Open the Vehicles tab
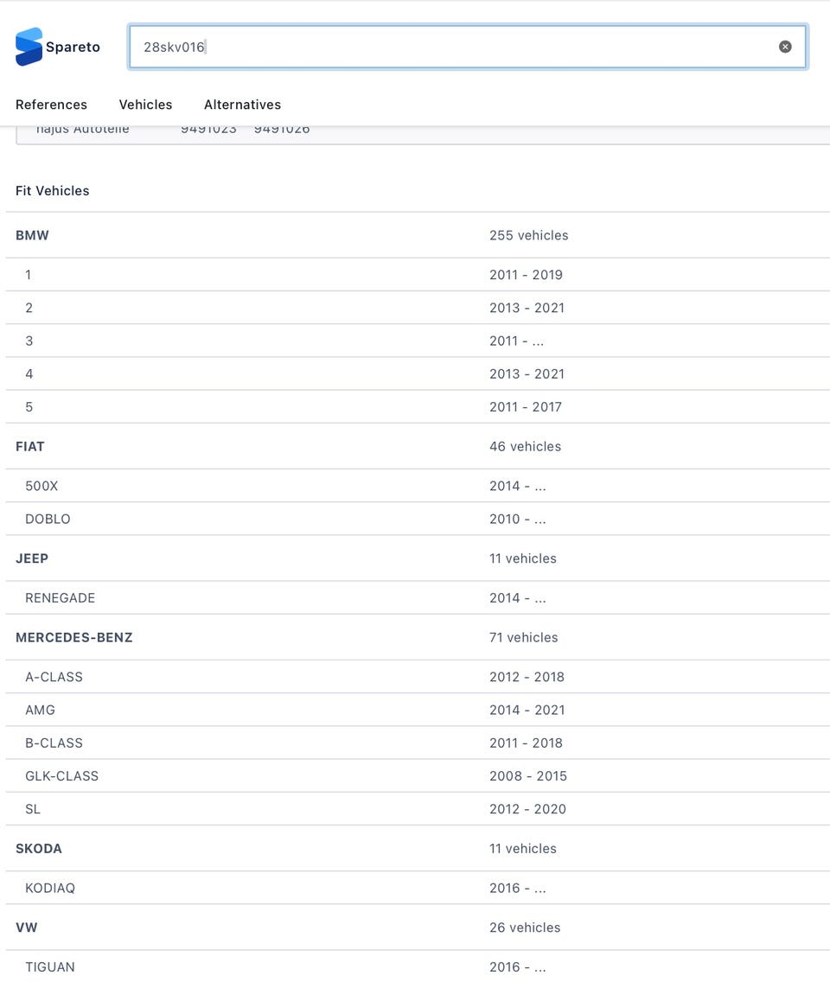This screenshot has width=830, height=1001. click(x=145, y=105)
